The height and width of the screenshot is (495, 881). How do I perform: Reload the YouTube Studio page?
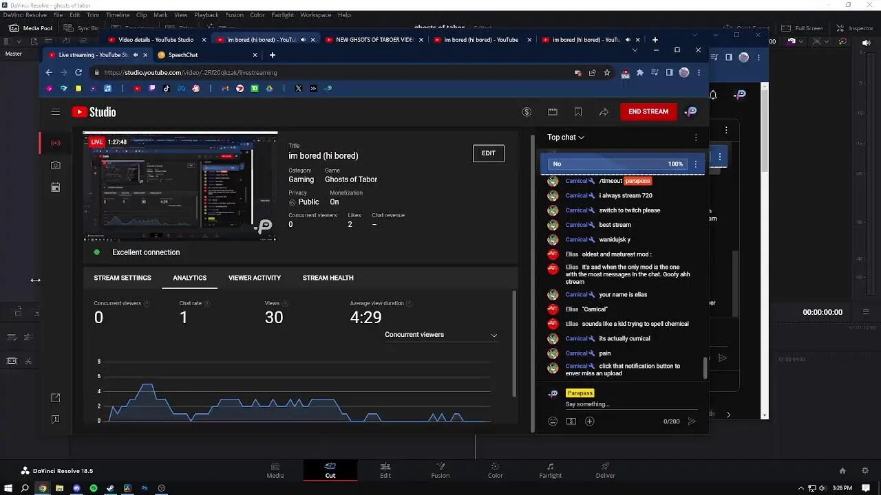point(78,72)
